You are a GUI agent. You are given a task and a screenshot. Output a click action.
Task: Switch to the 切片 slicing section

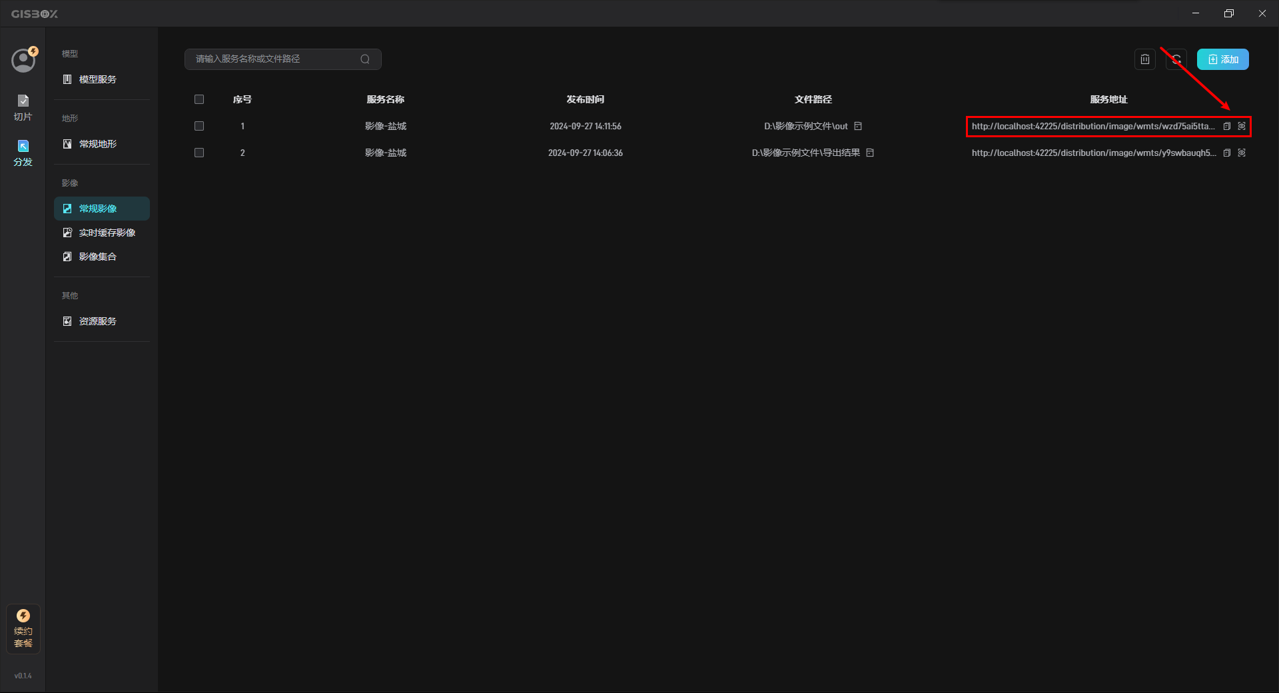pyautogui.click(x=23, y=107)
